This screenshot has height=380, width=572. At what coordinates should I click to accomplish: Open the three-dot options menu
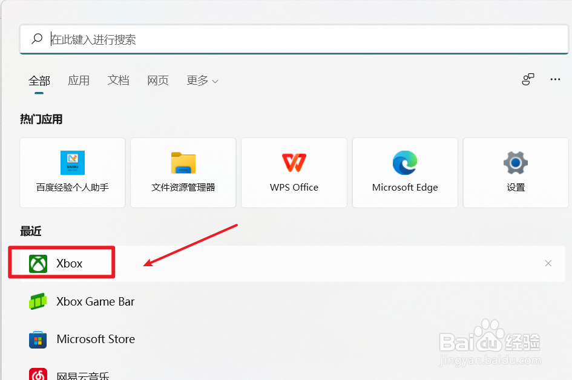[555, 79]
